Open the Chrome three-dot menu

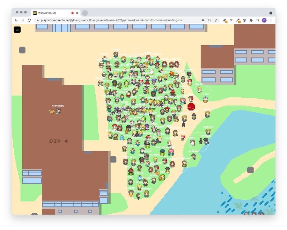[x=271, y=20]
